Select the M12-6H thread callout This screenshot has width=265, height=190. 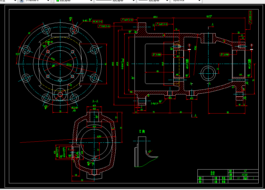tap(74, 108)
